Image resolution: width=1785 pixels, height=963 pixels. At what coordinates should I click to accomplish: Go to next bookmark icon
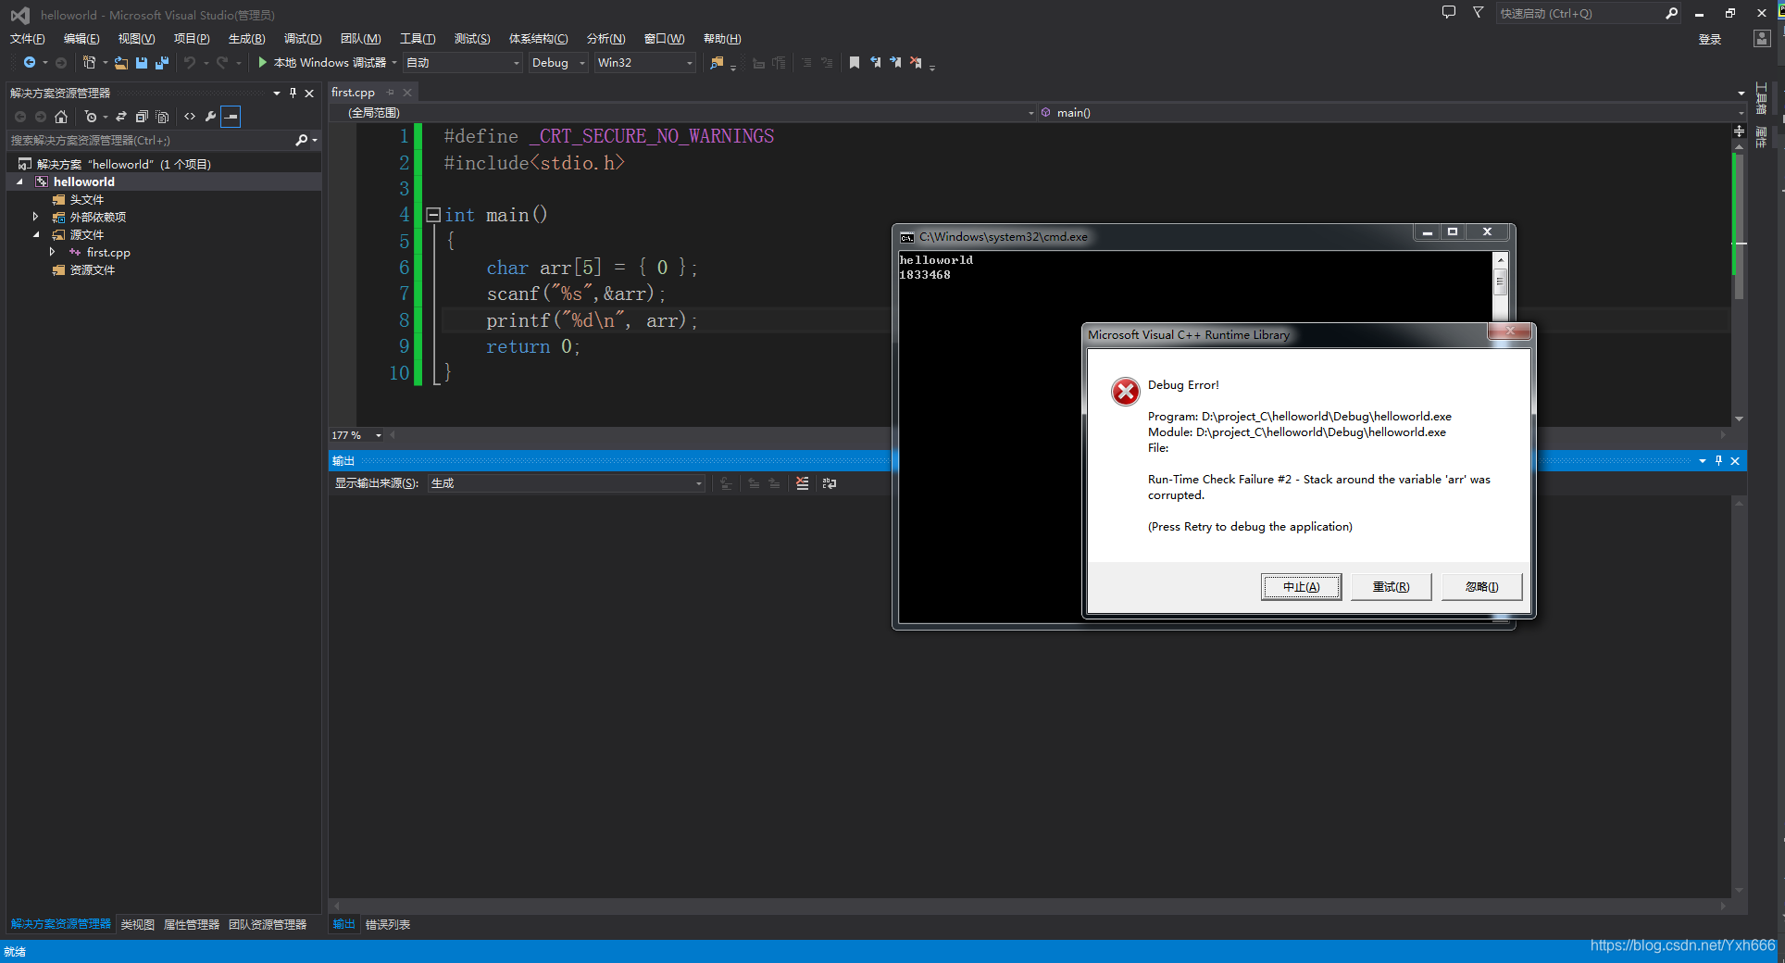tap(895, 63)
